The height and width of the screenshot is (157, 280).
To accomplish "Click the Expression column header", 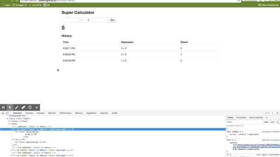I will (x=127, y=42).
